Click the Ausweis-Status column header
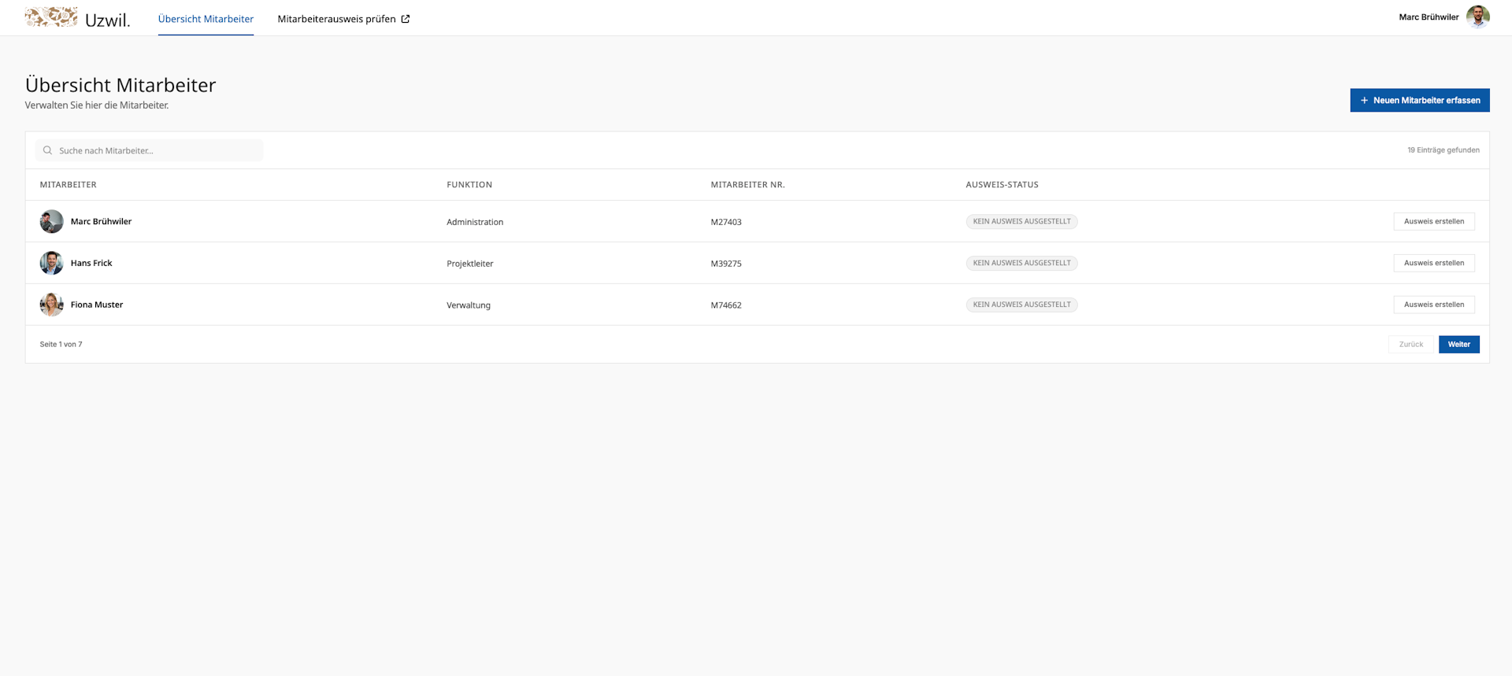 (1002, 185)
